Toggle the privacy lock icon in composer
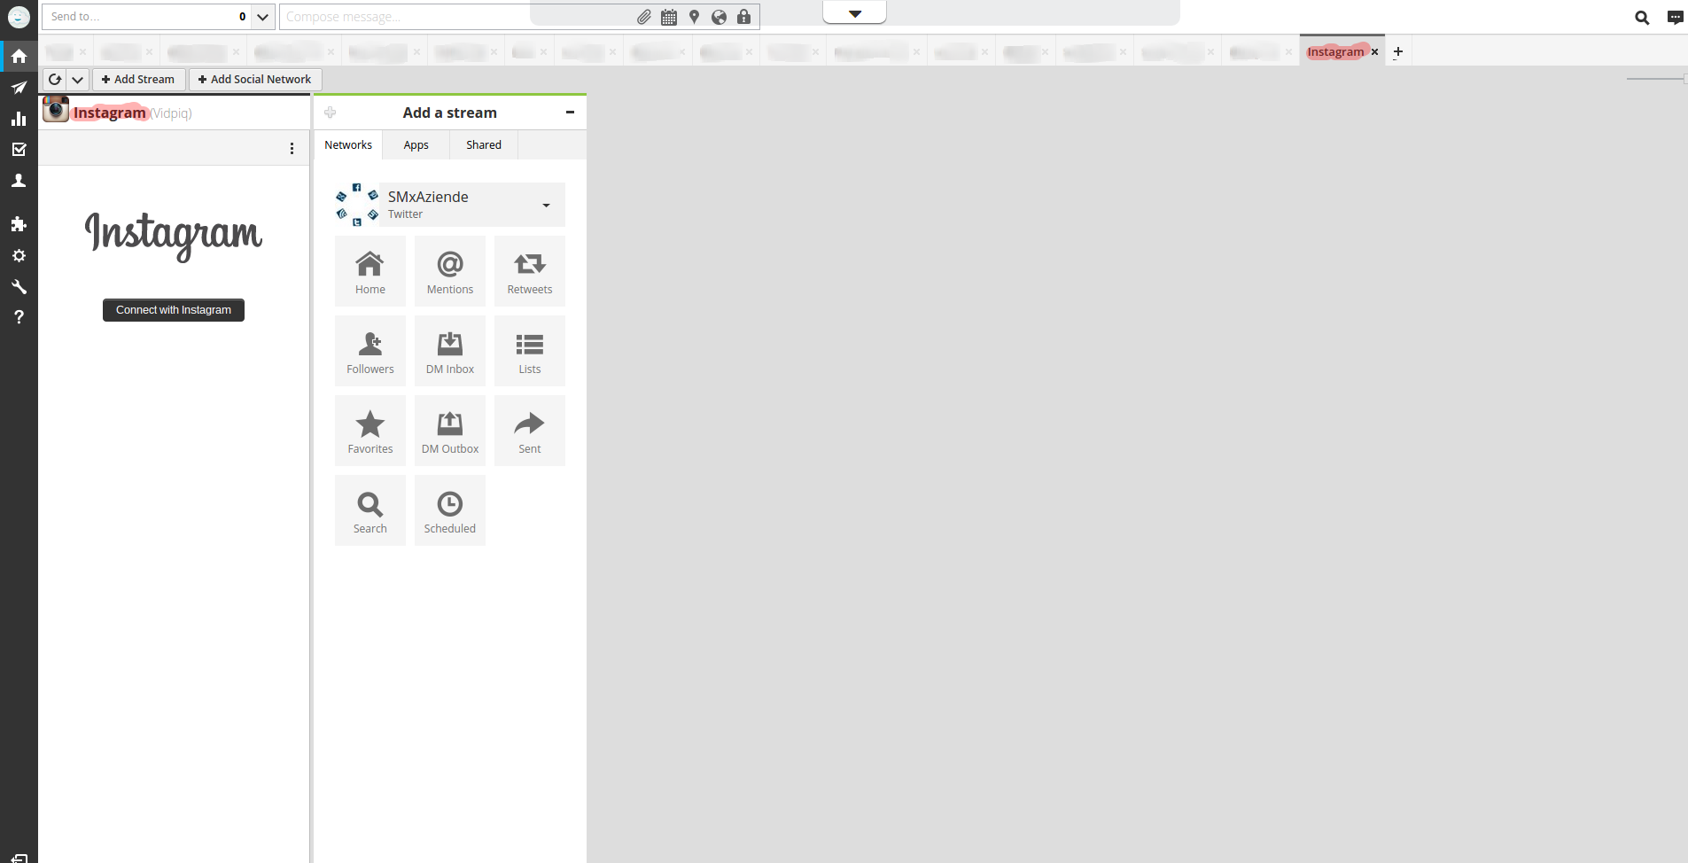The image size is (1688, 863). pos(743,17)
